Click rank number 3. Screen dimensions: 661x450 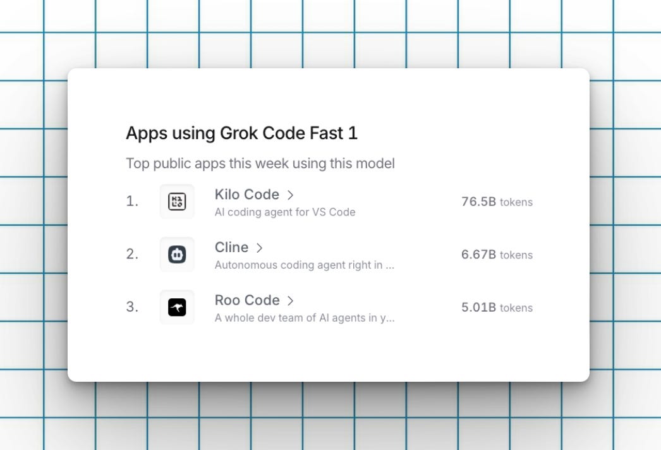click(132, 307)
